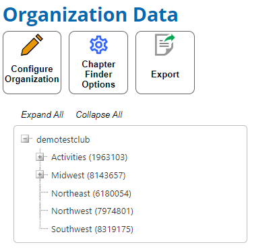
Task: Select Northeast (6180054) in the tree
Action: pyautogui.click(x=91, y=193)
